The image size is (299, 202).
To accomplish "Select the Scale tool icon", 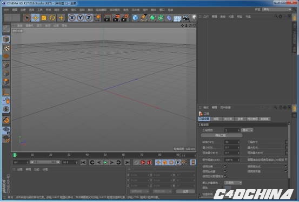I will 44,18.
